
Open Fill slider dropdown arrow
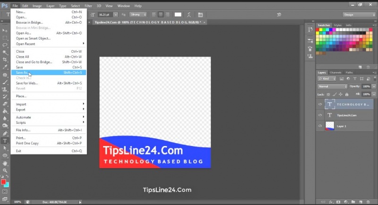click(374, 94)
